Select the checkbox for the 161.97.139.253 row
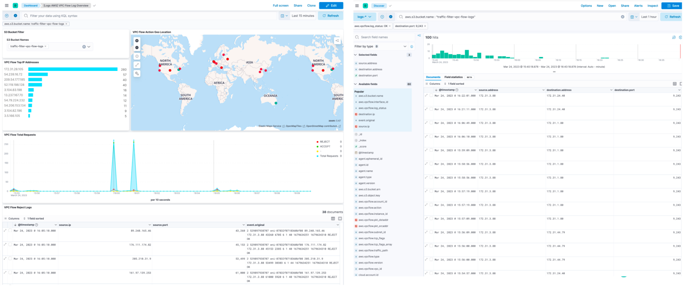 (10, 272)
